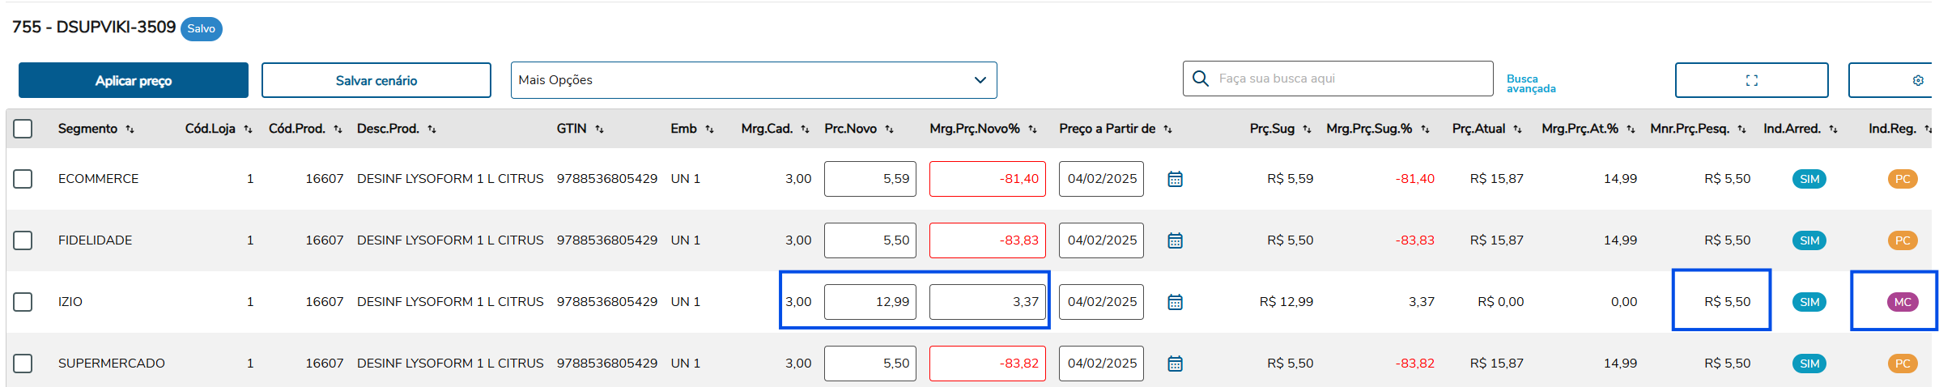Open the Busca avançada link
Screen dimensions: 1939x387
(1530, 83)
